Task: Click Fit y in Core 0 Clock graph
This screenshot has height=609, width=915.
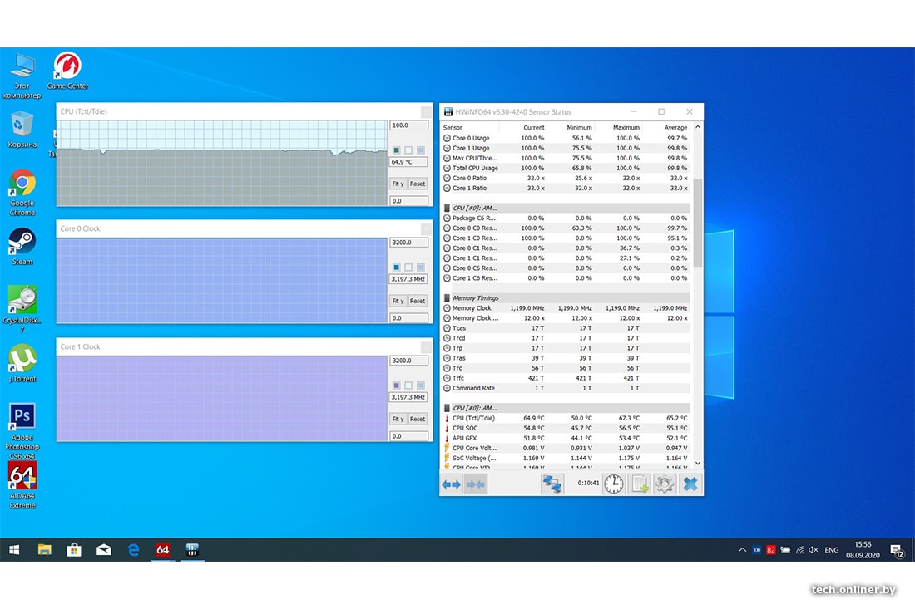Action: (398, 301)
